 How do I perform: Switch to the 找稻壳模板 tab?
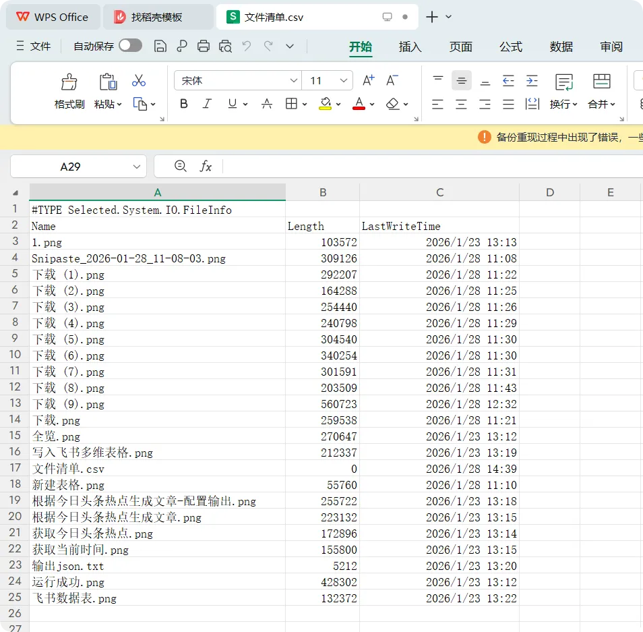click(x=158, y=17)
